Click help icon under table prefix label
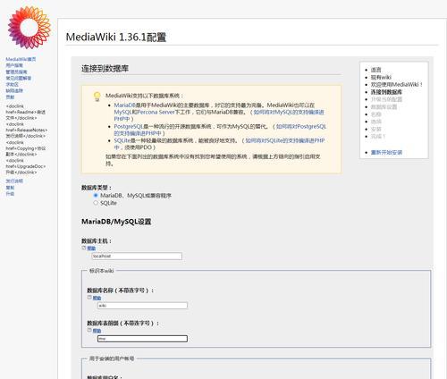This screenshot has width=447, height=379. [x=89, y=330]
